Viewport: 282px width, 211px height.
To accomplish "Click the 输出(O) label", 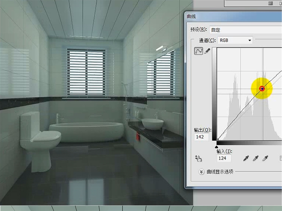I will (x=203, y=130).
